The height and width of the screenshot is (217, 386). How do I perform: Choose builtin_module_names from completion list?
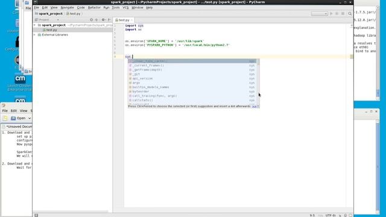coord(192,87)
